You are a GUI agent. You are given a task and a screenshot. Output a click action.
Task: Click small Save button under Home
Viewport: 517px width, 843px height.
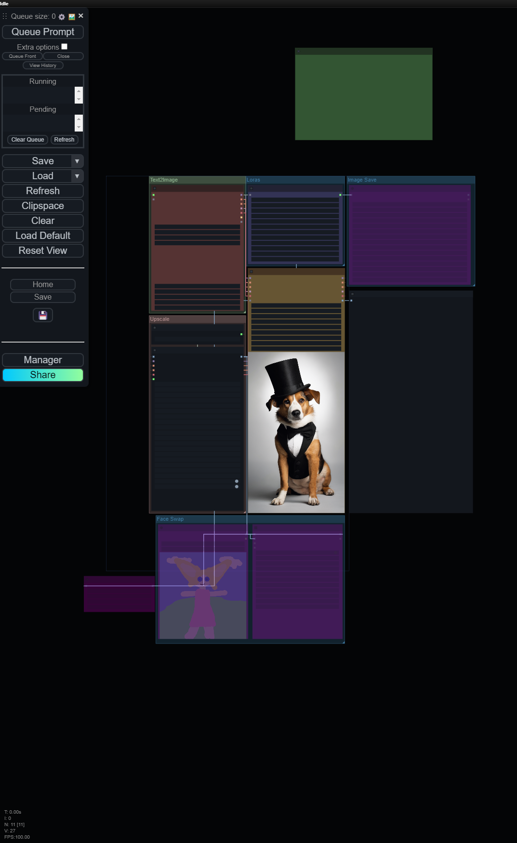coord(43,297)
